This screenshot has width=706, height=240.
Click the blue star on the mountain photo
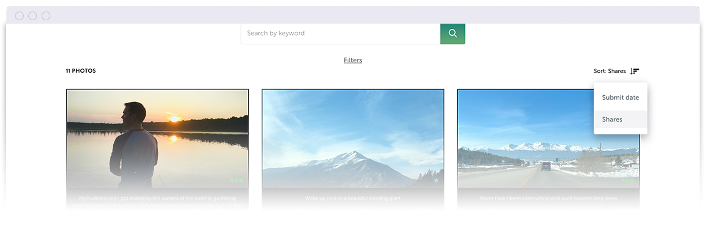coord(436,181)
